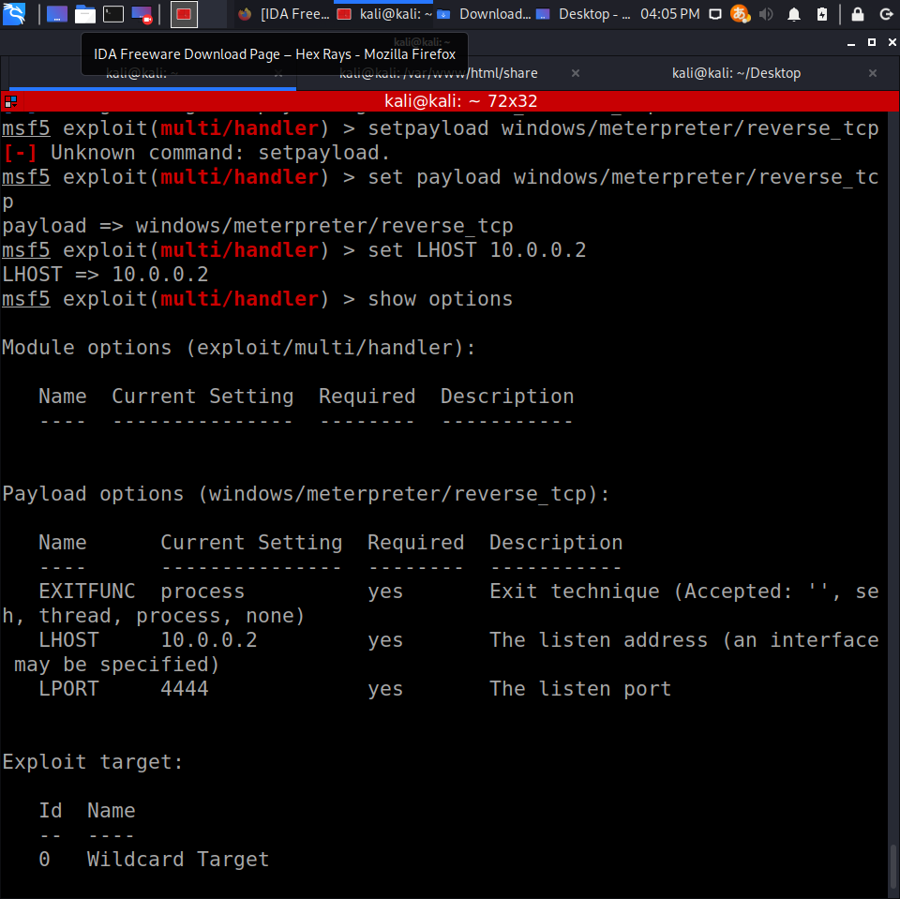Close the ~/Desktop terminal tab
This screenshot has height=899, width=900.
[x=873, y=73]
